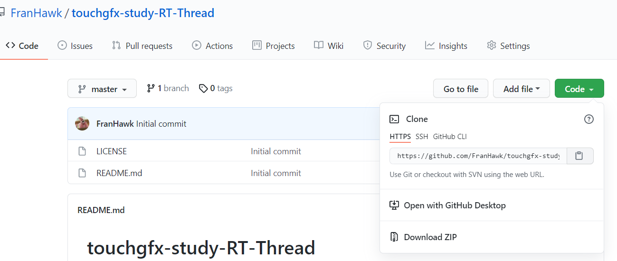Click the README.md file icon

tap(82, 173)
